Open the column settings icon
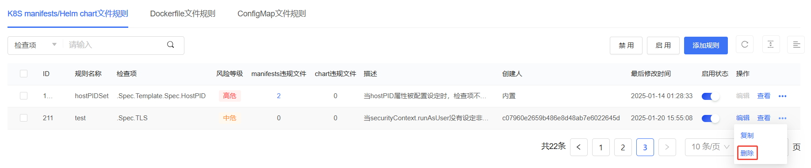The width and height of the screenshot is (811, 168). [x=796, y=45]
